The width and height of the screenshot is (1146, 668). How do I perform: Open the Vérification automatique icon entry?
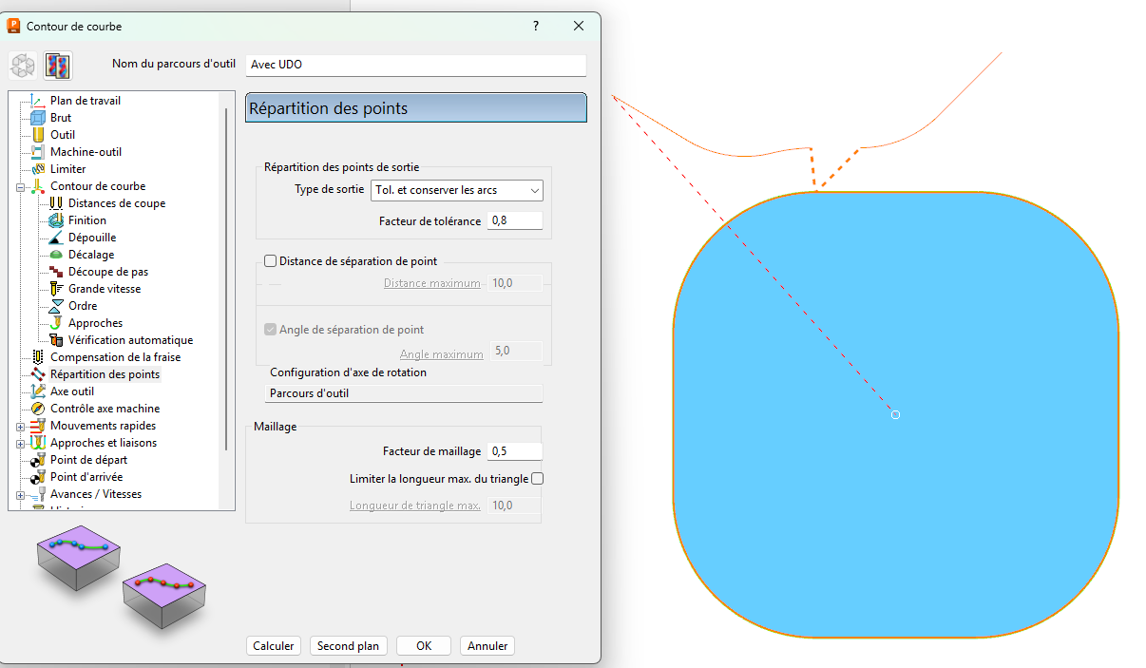tap(56, 340)
